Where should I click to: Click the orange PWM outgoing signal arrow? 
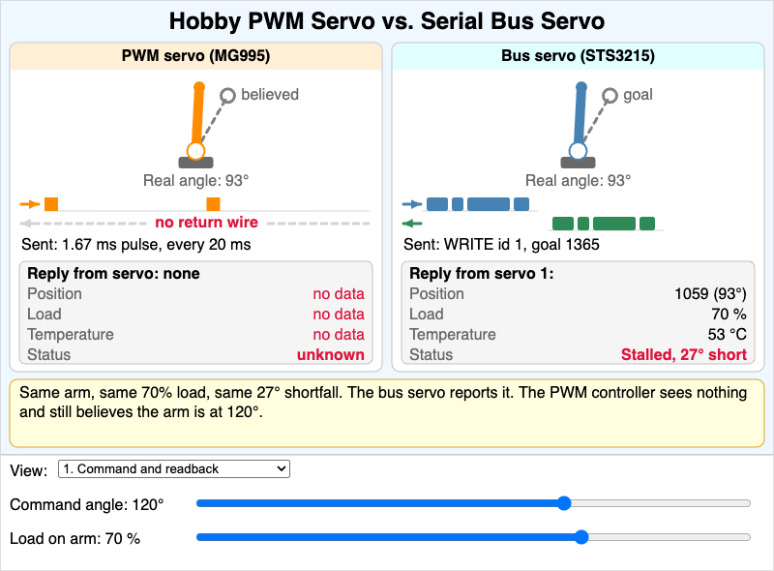[x=30, y=204]
